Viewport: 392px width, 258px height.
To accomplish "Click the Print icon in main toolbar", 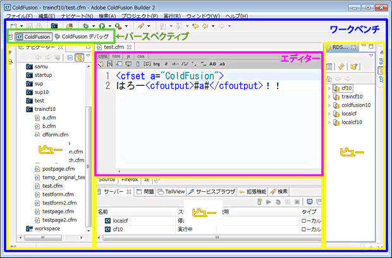I will [x=39, y=26].
